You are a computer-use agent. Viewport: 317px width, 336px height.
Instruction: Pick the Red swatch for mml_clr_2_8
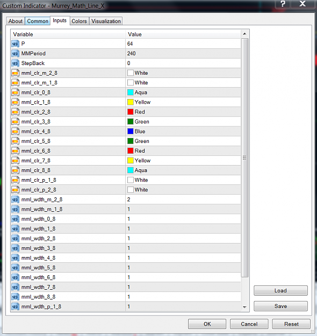click(131, 112)
